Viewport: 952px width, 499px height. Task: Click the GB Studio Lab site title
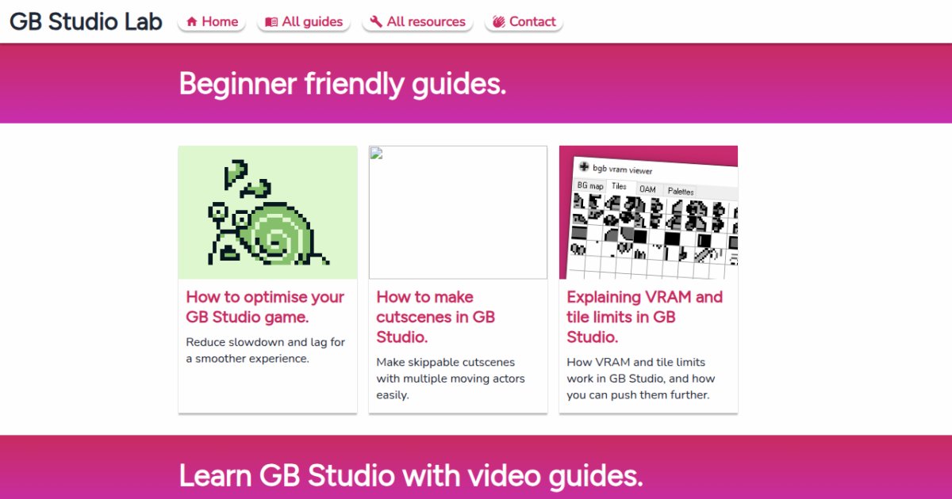pyautogui.click(x=86, y=21)
